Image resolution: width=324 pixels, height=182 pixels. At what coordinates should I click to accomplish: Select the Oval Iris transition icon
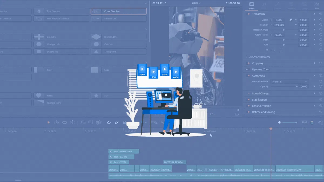(96, 44)
